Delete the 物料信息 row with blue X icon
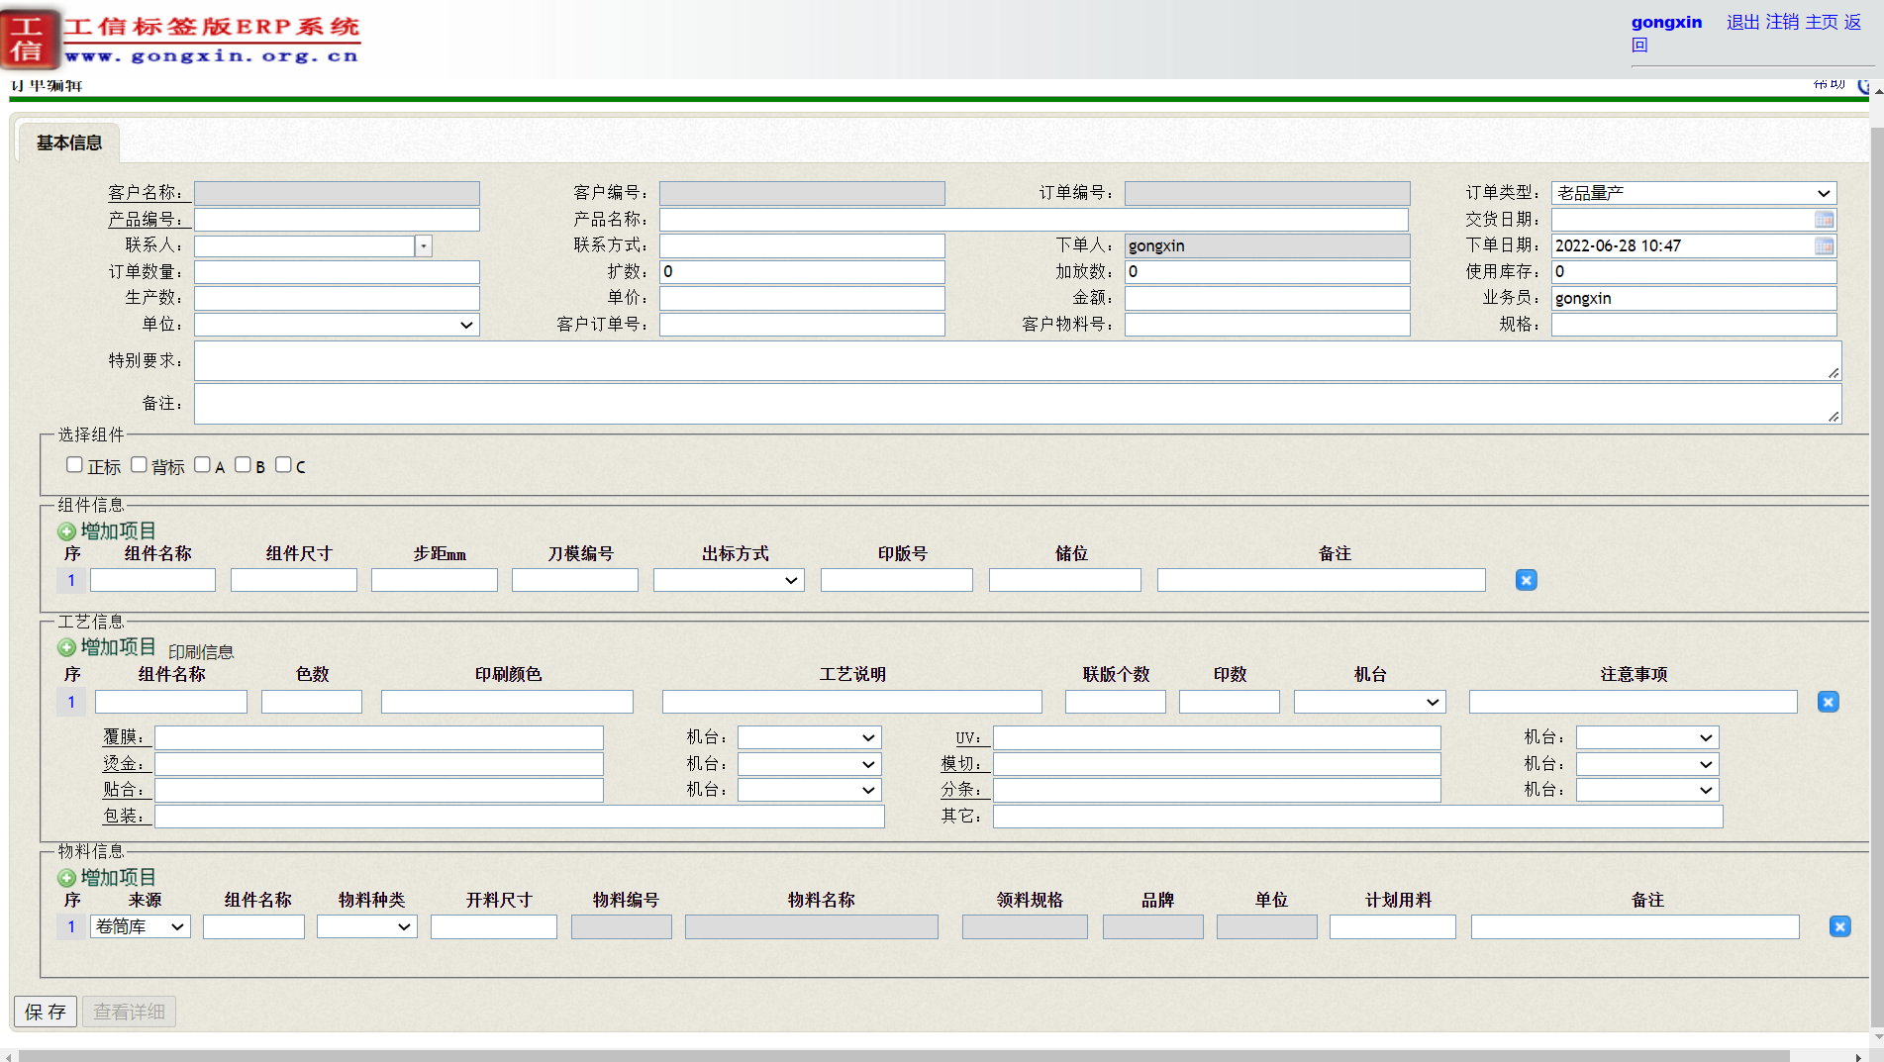Image resolution: width=1884 pixels, height=1062 pixels. [x=1839, y=926]
